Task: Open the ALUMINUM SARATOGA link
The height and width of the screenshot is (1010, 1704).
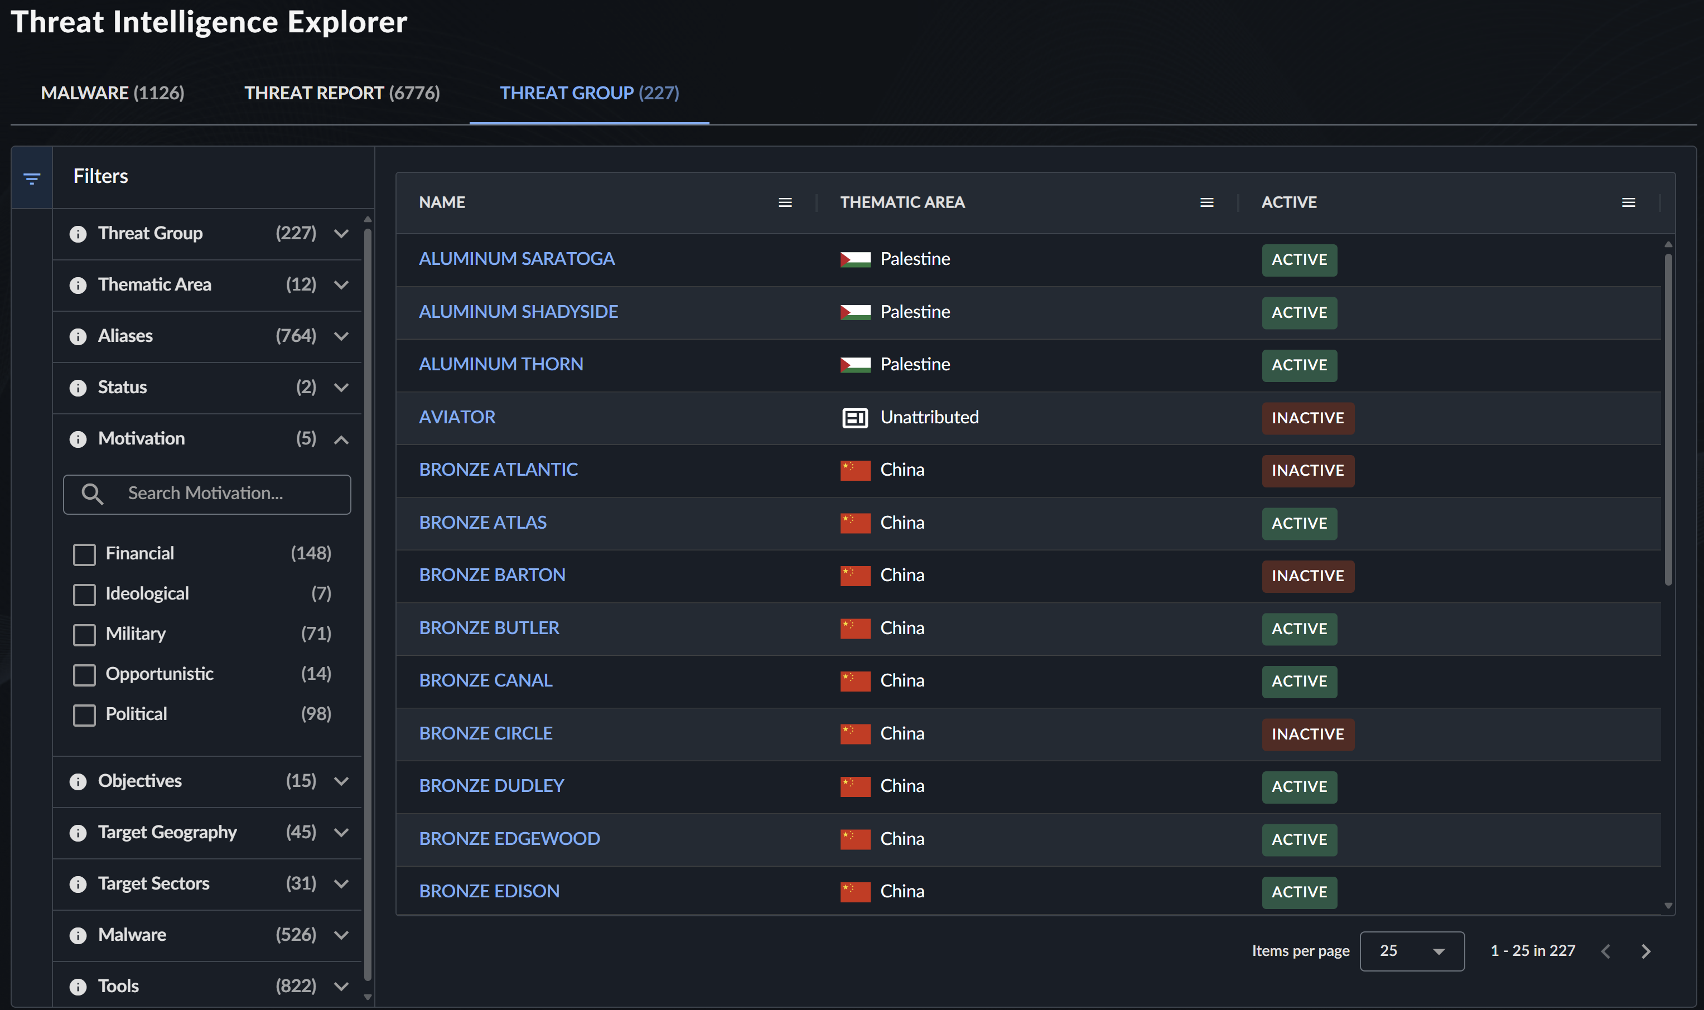Action: point(516,259)
